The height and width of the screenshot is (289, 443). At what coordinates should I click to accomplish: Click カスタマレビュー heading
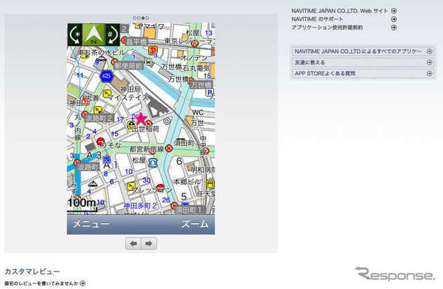(33, 272)
